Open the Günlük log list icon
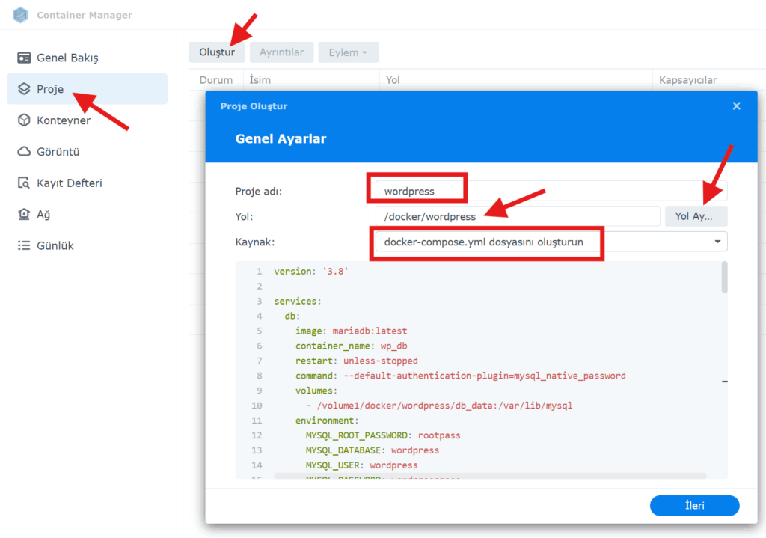Image resolution: width=766 pixels, height=538 pixels. point(23,245)
